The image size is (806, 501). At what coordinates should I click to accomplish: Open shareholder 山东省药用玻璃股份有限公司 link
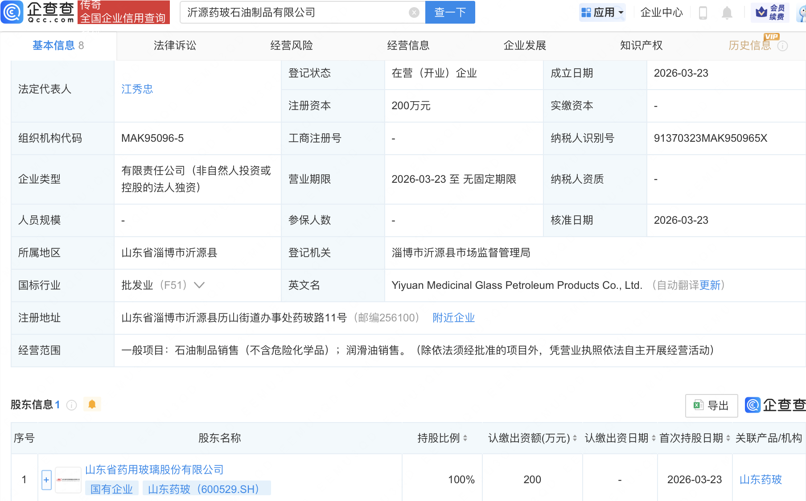click(x=154, y=469)
